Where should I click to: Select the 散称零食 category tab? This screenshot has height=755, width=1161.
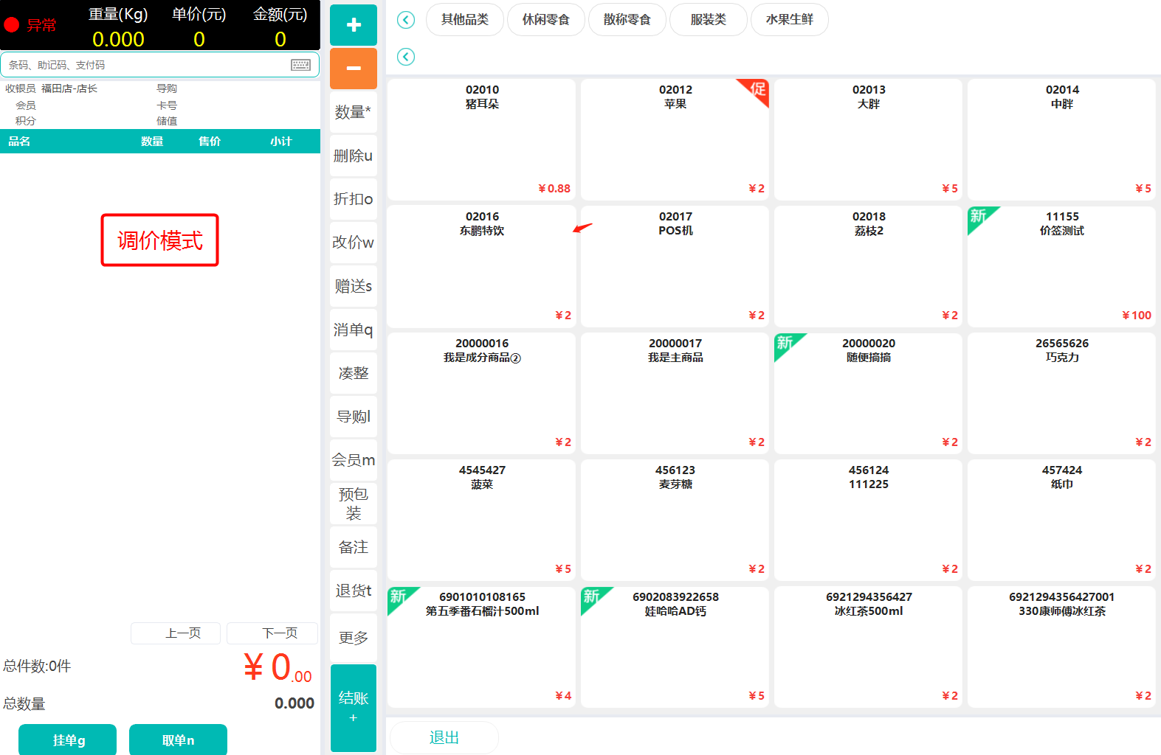[627, 20]
